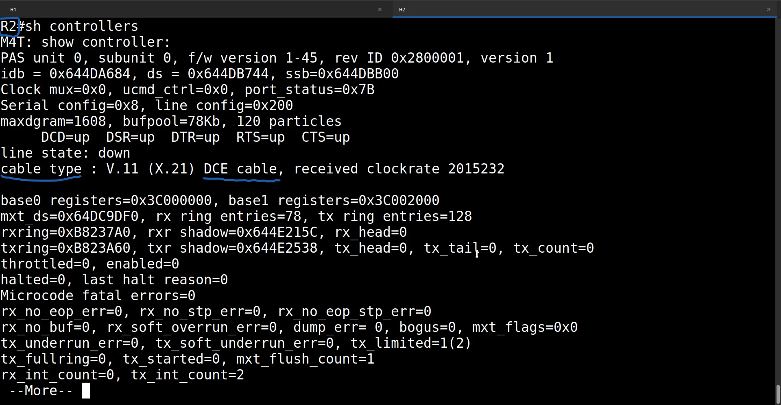Image resolution: width=781 pixels, height=405 pixels.
Task: Click the 'CTS=up' signal status
Action: tap(326, 137)
